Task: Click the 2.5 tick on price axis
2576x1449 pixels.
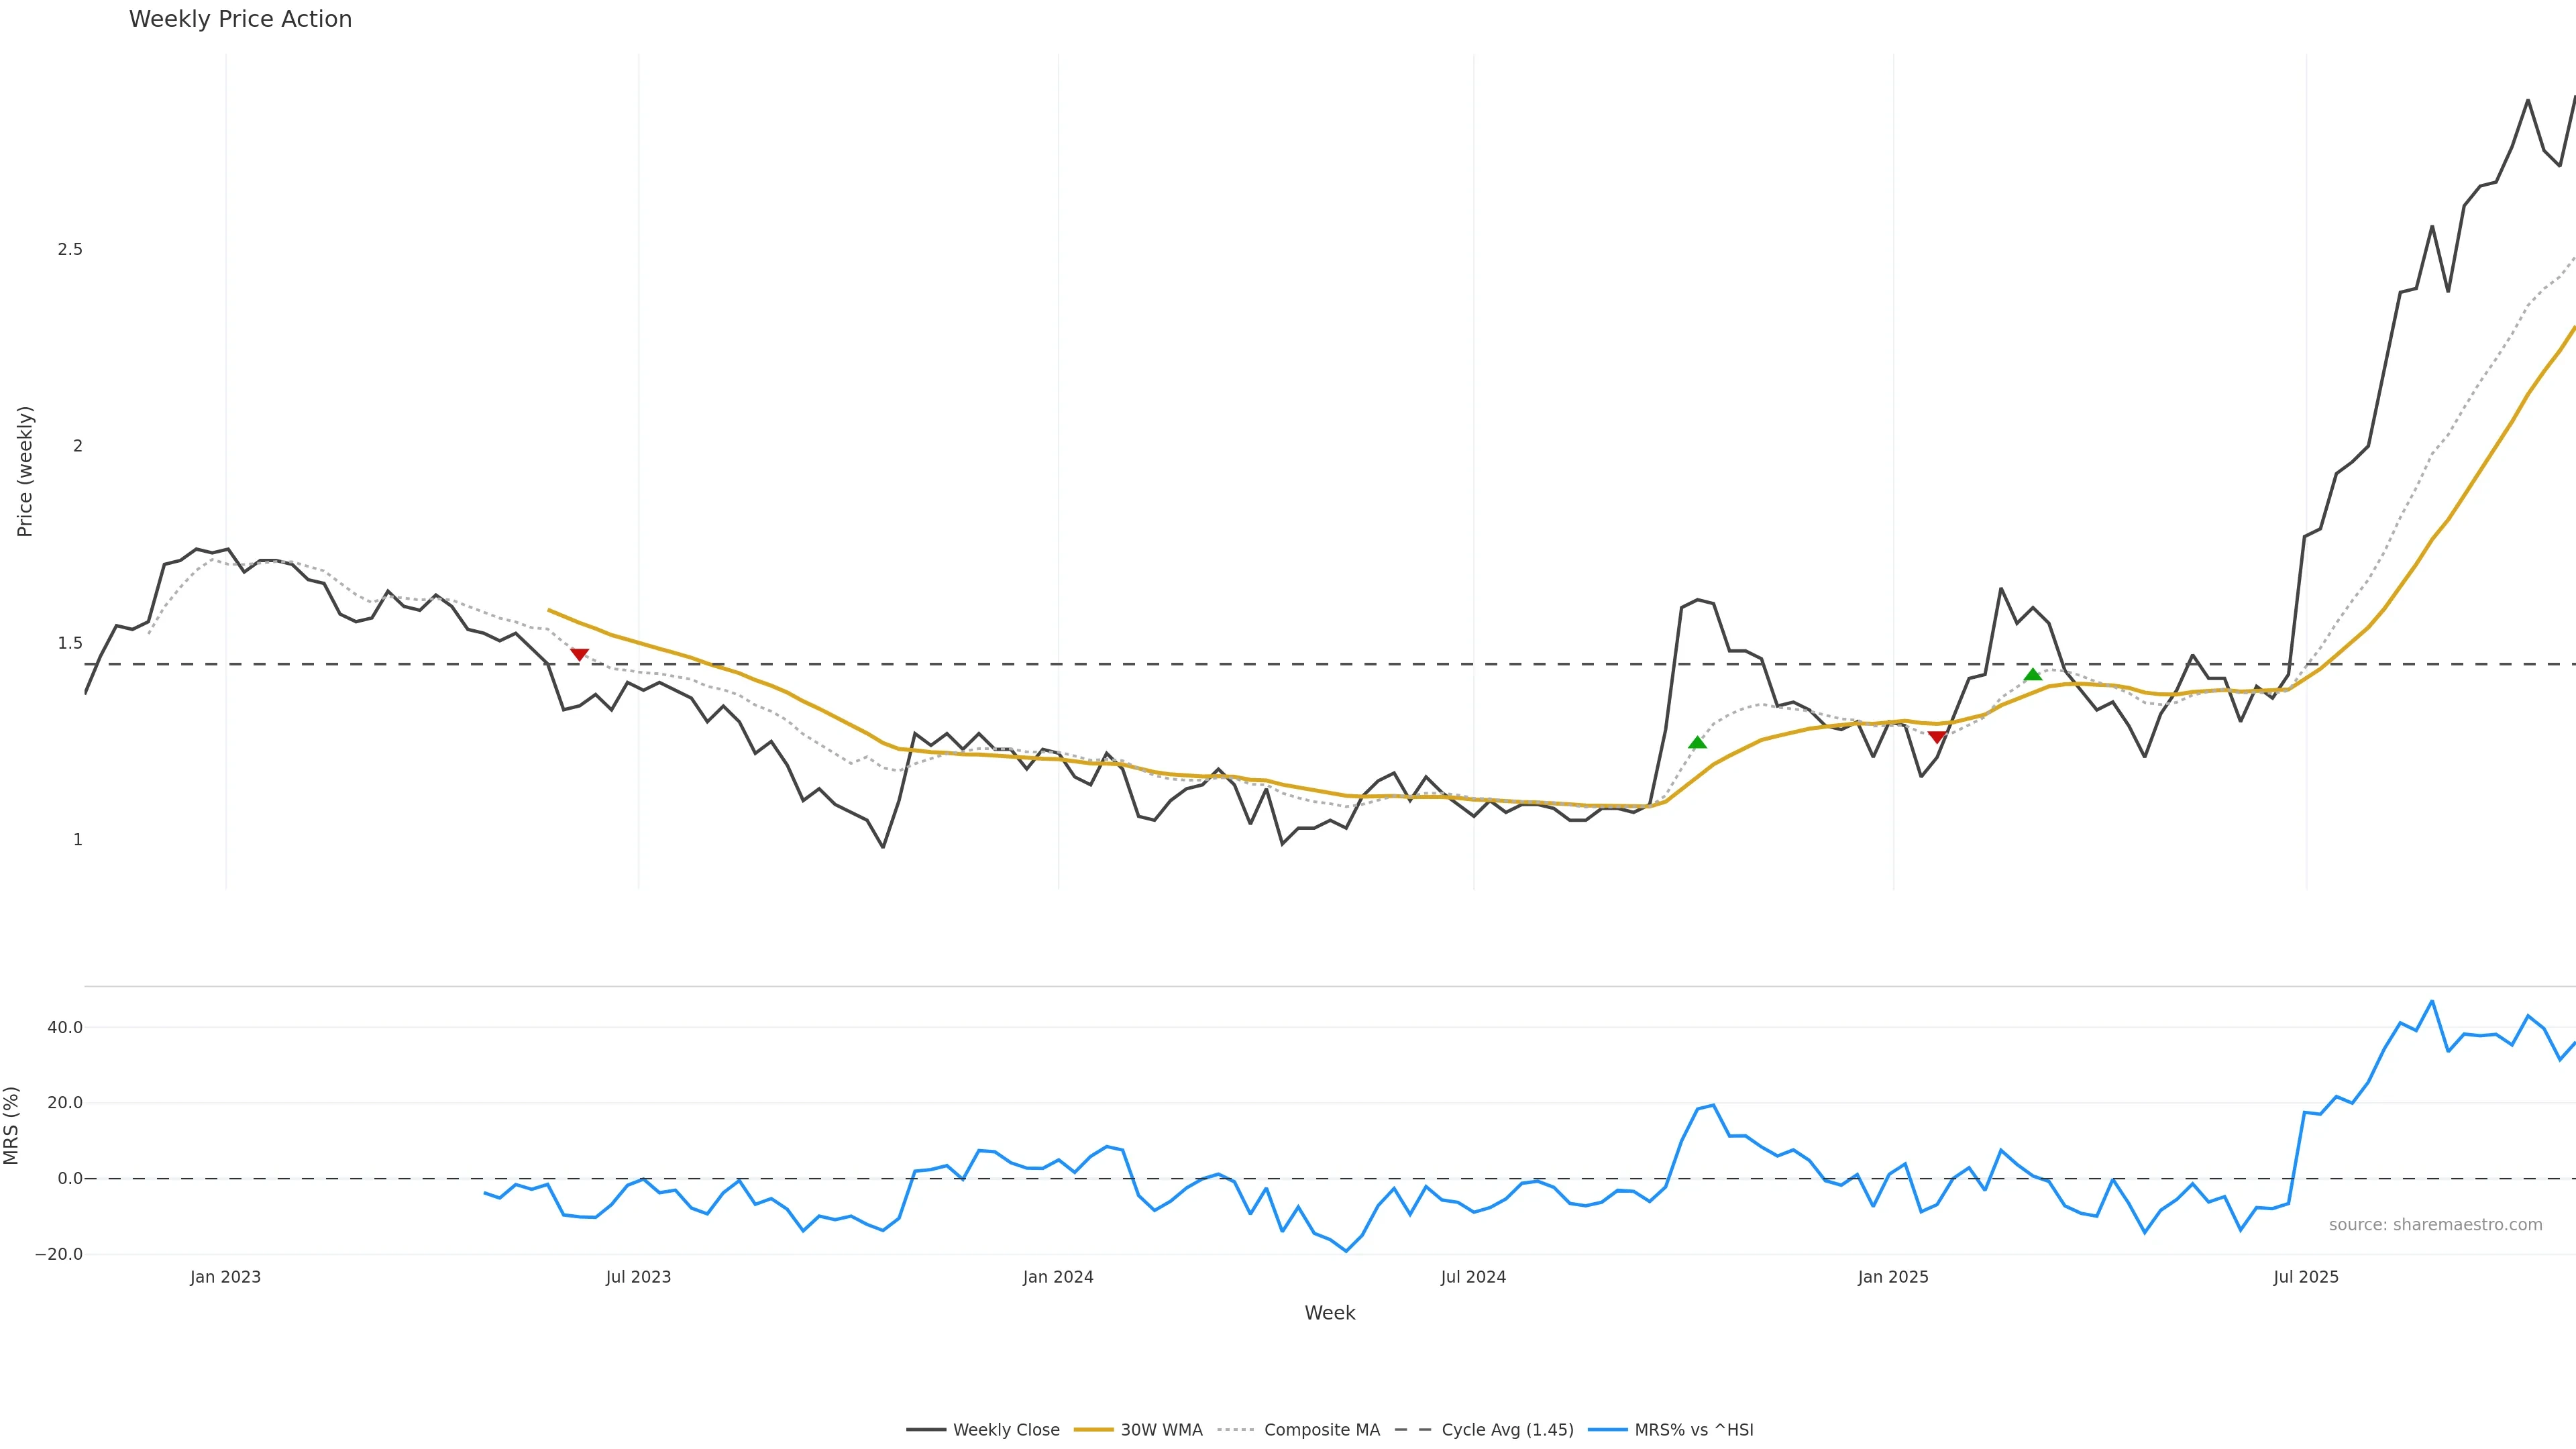Action: click(x=70, y=249)
